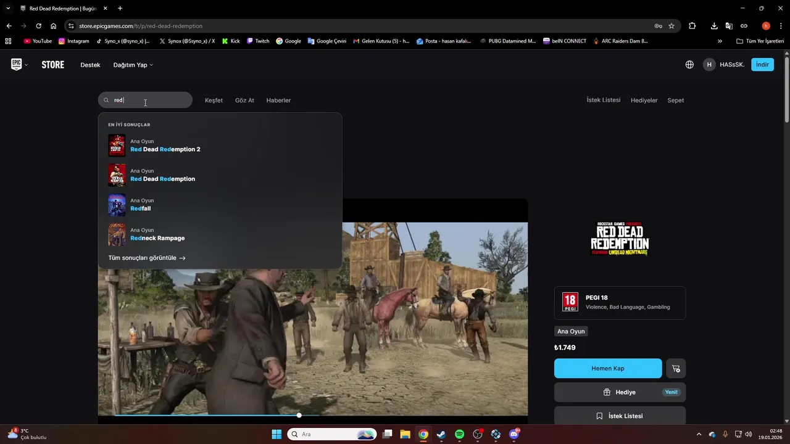This screenshot has width=790, height=444.
Task: Open the Tüm Yer İşaretleri folder
Action: click(760, 41)
